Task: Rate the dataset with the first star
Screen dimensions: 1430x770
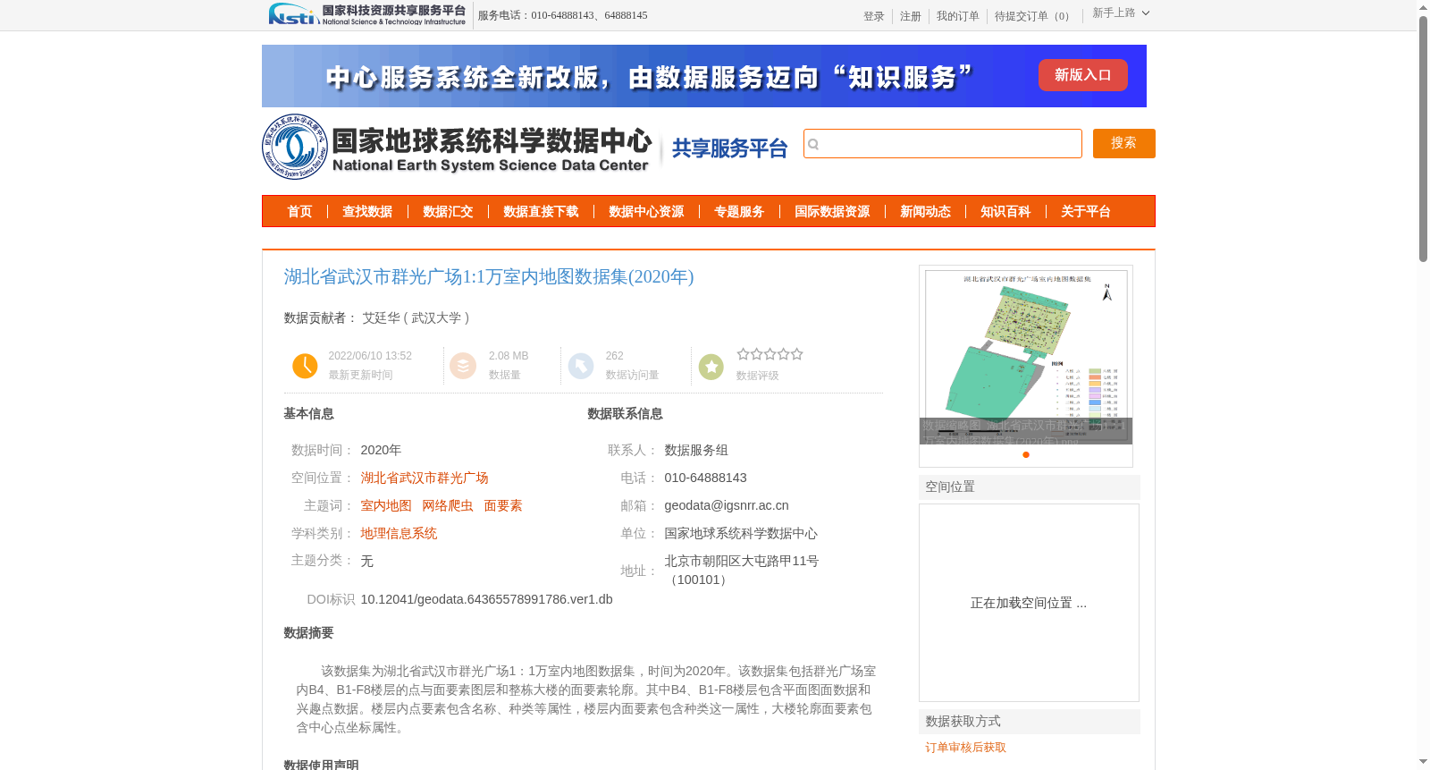Action: click(743, 354)
